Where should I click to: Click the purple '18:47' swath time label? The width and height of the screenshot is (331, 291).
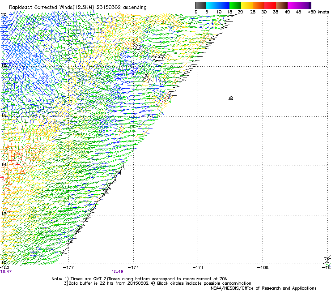6,272
